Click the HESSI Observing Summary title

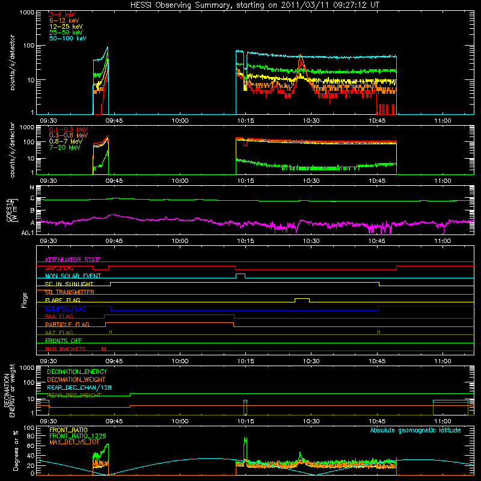coord(254,5)
